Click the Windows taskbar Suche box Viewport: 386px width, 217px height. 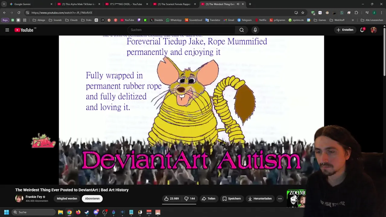click(x=34, y=212)
